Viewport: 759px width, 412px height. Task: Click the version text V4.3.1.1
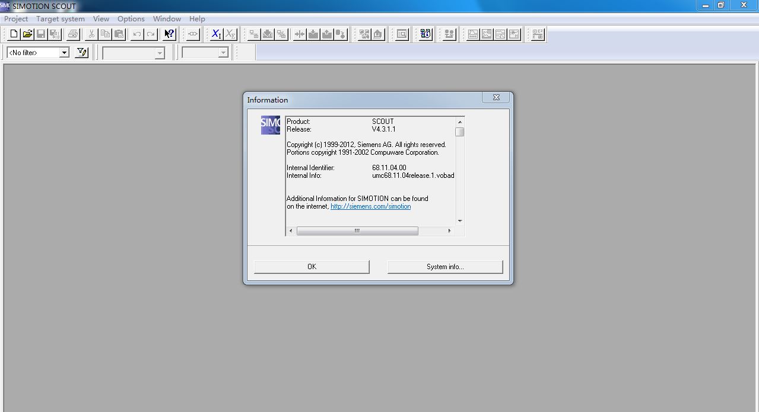(384, 129)
